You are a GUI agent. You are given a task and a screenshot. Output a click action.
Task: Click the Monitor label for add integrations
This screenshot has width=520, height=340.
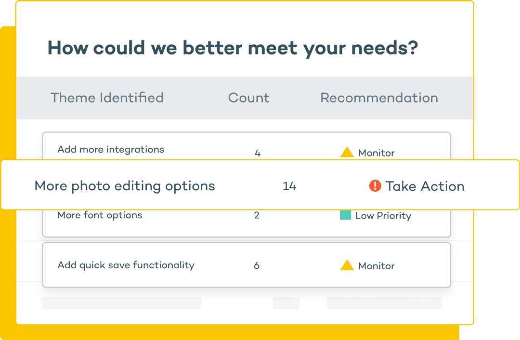(x=377, y=153)
